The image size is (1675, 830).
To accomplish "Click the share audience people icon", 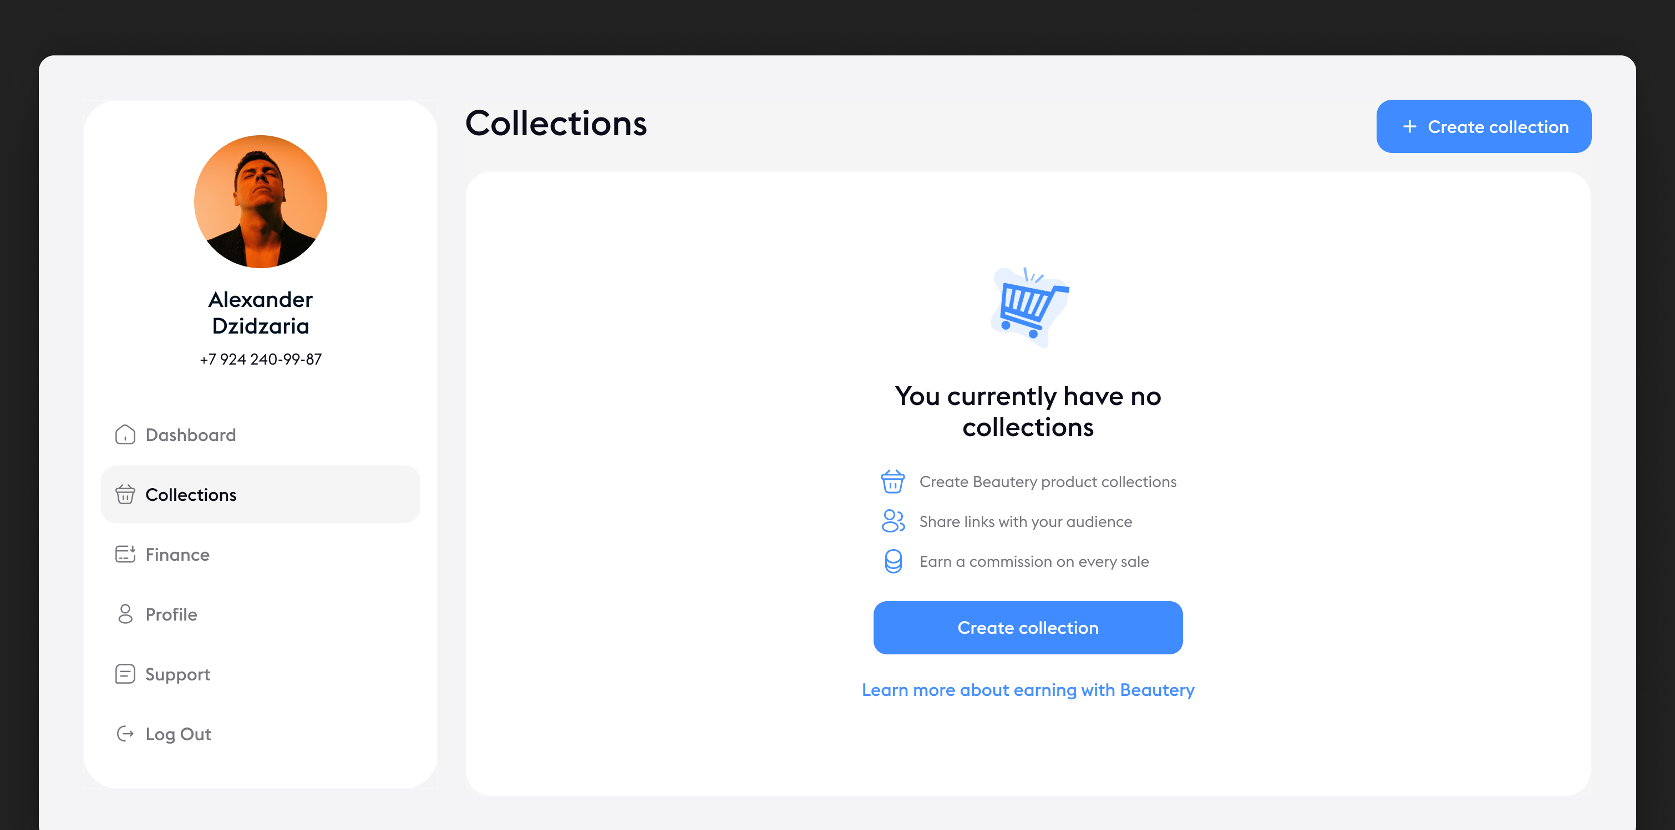I will tap(892, 521).
